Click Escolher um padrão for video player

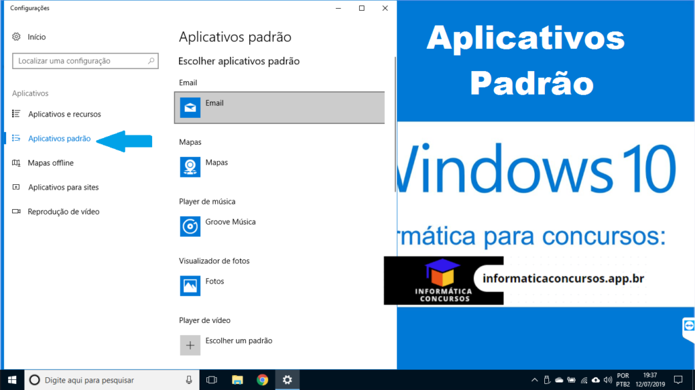coord(238,341)
